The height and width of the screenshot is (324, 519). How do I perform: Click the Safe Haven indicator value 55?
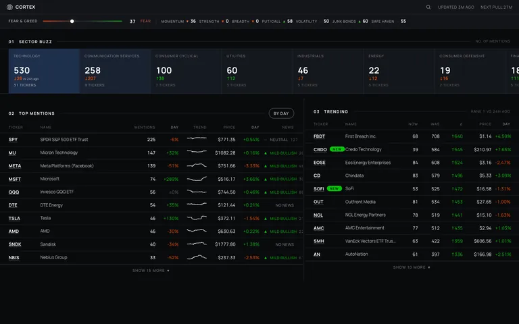coord(403,21)
